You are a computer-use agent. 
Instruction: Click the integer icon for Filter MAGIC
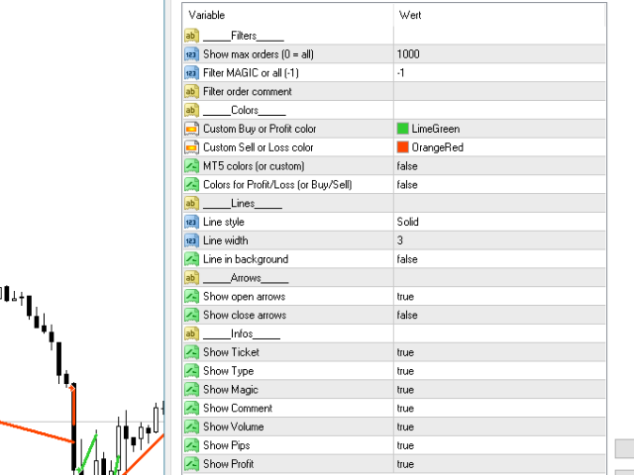click(191, 72)
